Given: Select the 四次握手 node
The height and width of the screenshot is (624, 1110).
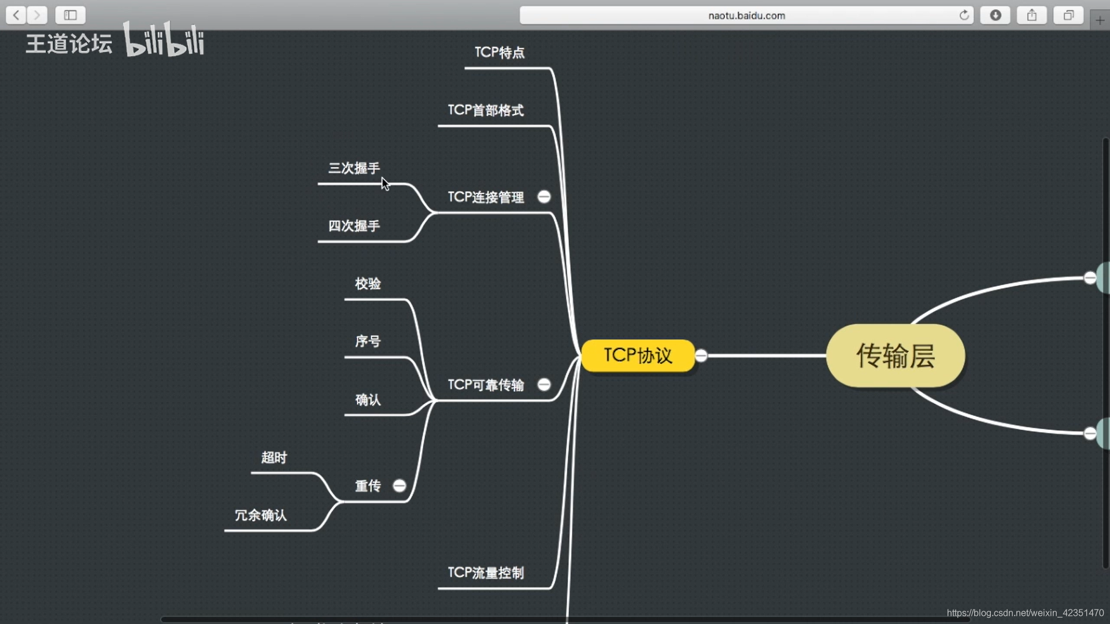Looking at the screenshot, I should [354, 226].
